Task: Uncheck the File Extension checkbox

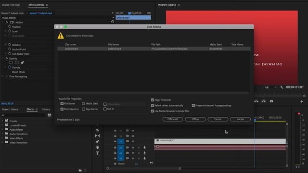Action: [62, 109]
